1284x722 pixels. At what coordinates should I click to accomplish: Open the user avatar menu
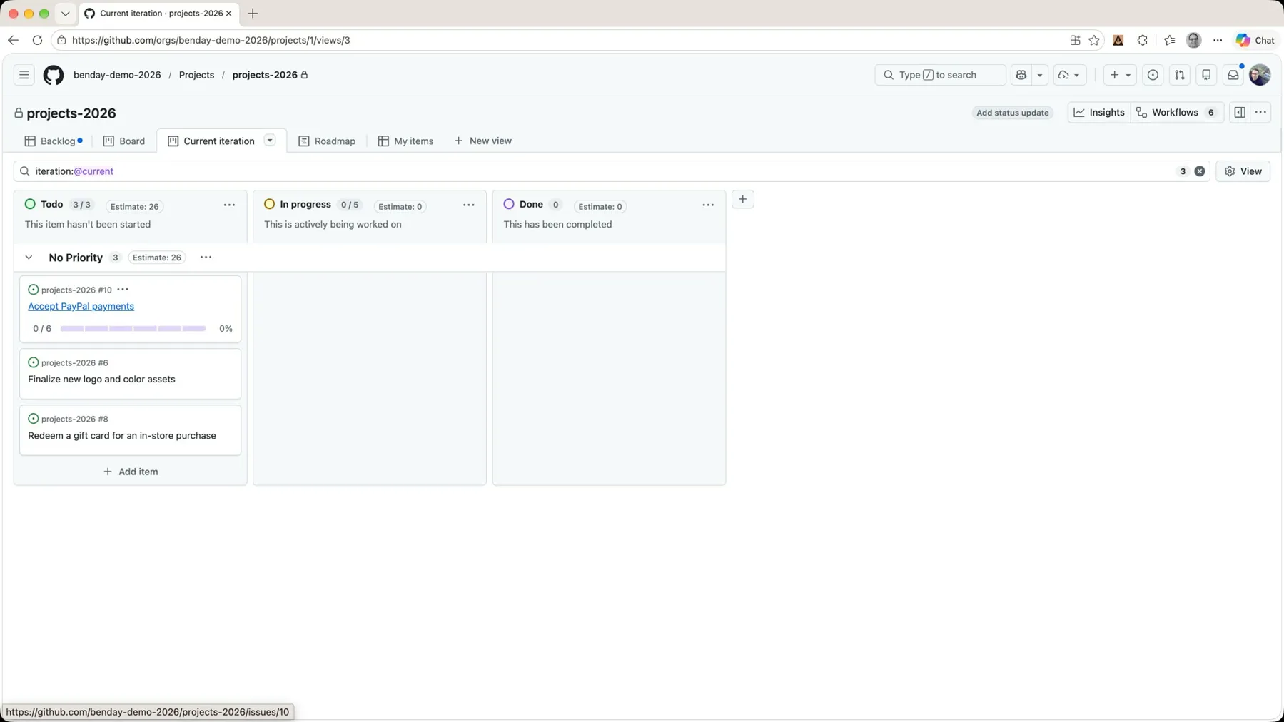1260,75
